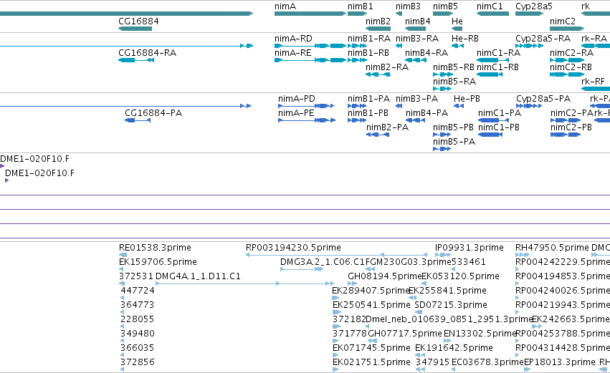Click the nimB3 gene arrow
Viewport: 610px width, 373px height.
399,14
